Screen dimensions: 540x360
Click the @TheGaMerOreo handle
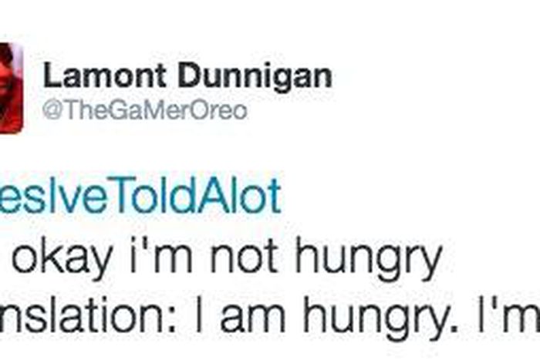(145, 110)
